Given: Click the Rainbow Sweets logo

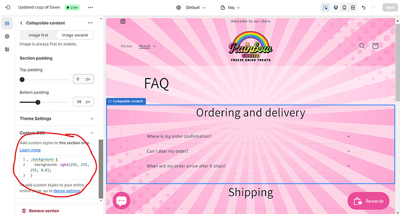Looking at the screenshot, I should tap(250, 46).
